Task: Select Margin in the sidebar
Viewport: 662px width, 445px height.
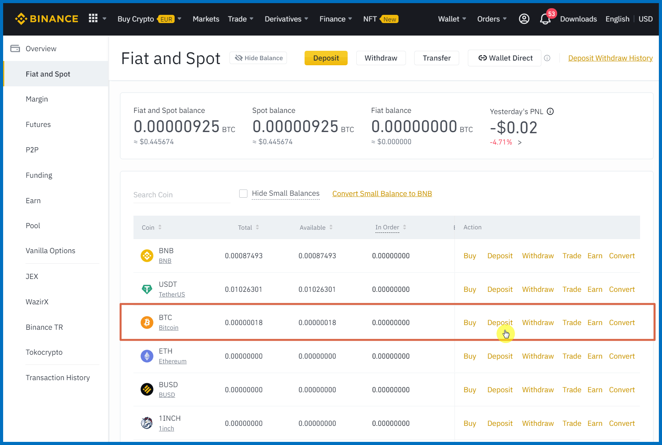Action: (37, 99)
